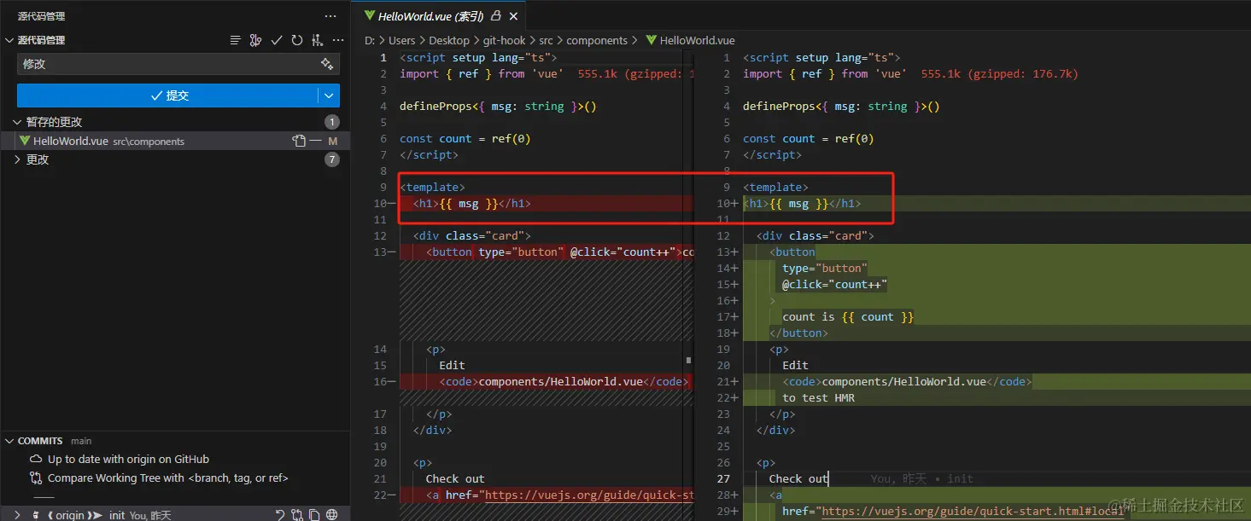The width and height of the screenshot is (1251, 521).
Task: Click compare icon on the init commit row
Action: point(297,515)
